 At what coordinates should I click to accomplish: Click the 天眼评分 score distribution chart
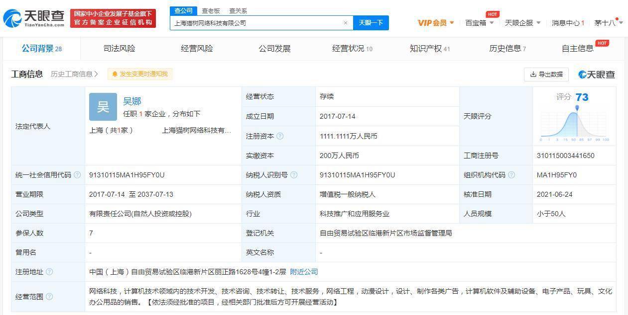tap(575, 123)
